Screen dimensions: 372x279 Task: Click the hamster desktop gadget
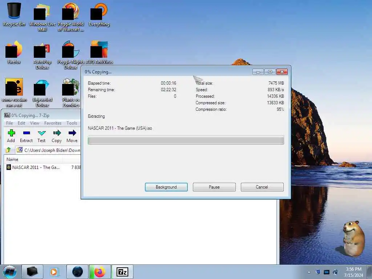pos(353,238)
